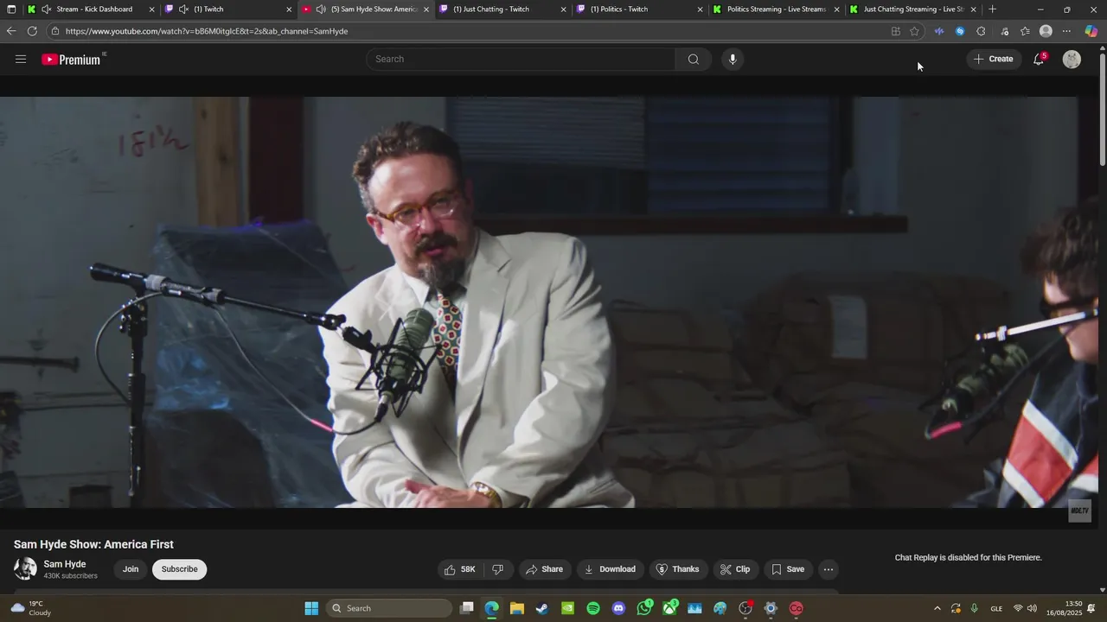This screenshot has height=622, width=1107.
Task: Open Edge split screen icon
Action: coord(896,31)
